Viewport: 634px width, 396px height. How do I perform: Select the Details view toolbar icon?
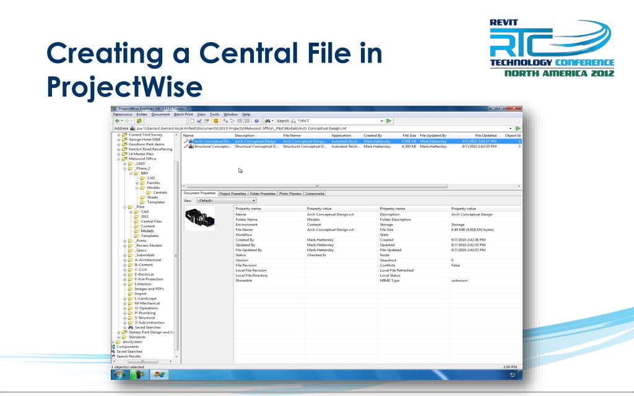[x=247, y=121]
